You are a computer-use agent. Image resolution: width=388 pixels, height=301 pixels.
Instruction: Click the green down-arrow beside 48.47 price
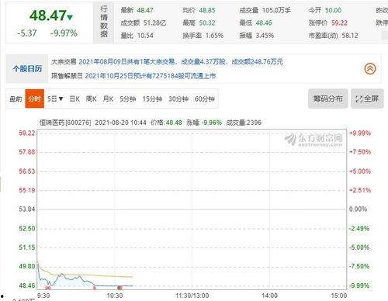click(x=70, y=17)
